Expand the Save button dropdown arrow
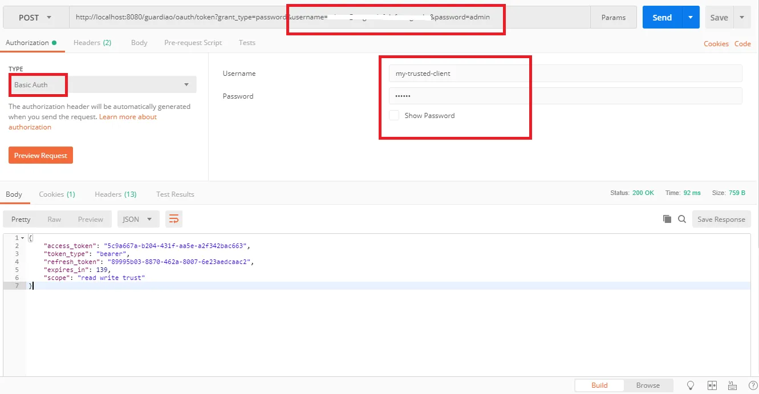The height and width of the screenshot is (394, 759). (x=742, y=18)
